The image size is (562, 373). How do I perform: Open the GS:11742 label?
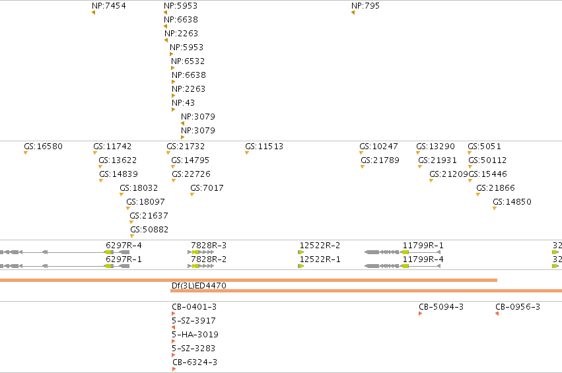112,147
